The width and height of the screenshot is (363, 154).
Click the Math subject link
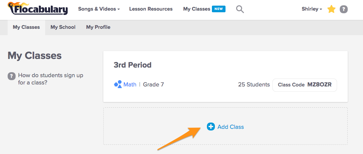(130, 84)
